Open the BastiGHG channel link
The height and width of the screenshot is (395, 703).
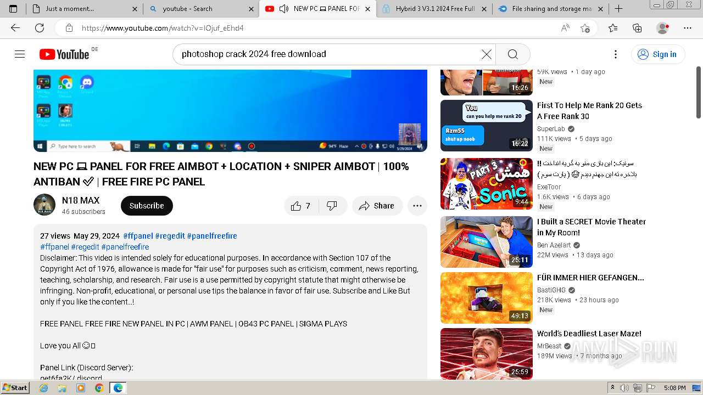pyautogui.click(x=551, y=290)
